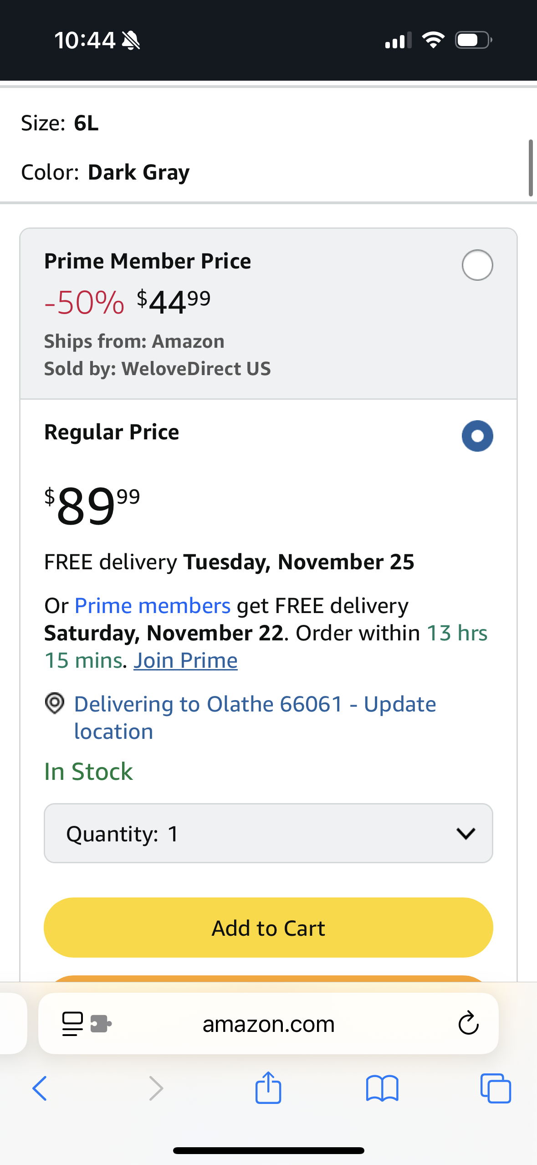This screenshot has width=537, height=1165.
Task: Tap the amazon.com address bar
Action: coord(268,1024)
